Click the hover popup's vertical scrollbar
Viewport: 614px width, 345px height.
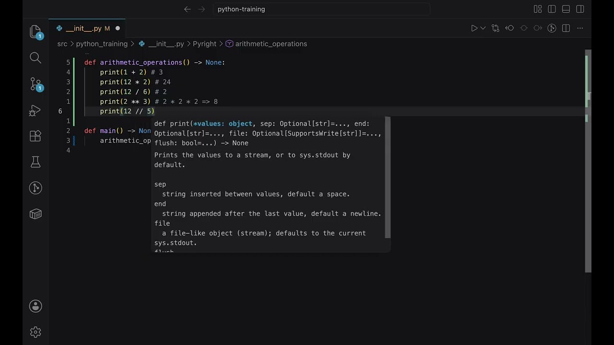[x=388, y=177]
